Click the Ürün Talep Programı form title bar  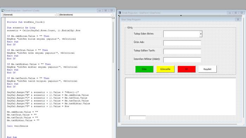(x=179, y=20)
